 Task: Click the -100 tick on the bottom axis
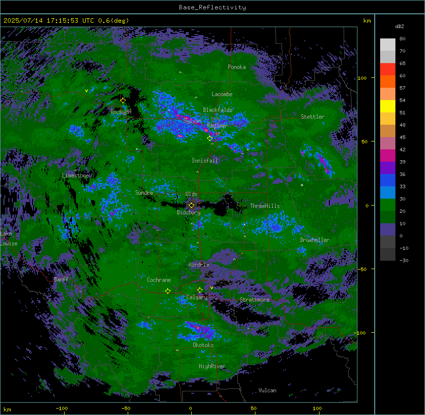(62, 408)
